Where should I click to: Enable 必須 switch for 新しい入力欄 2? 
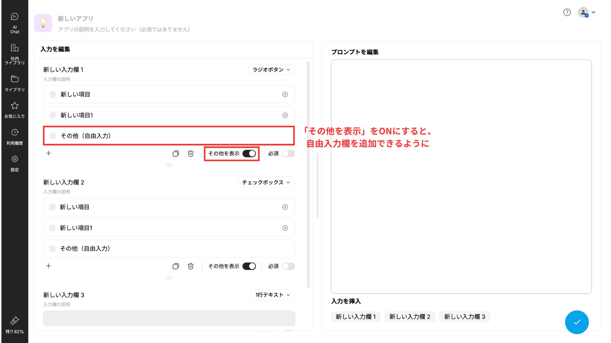click(288, 266)
